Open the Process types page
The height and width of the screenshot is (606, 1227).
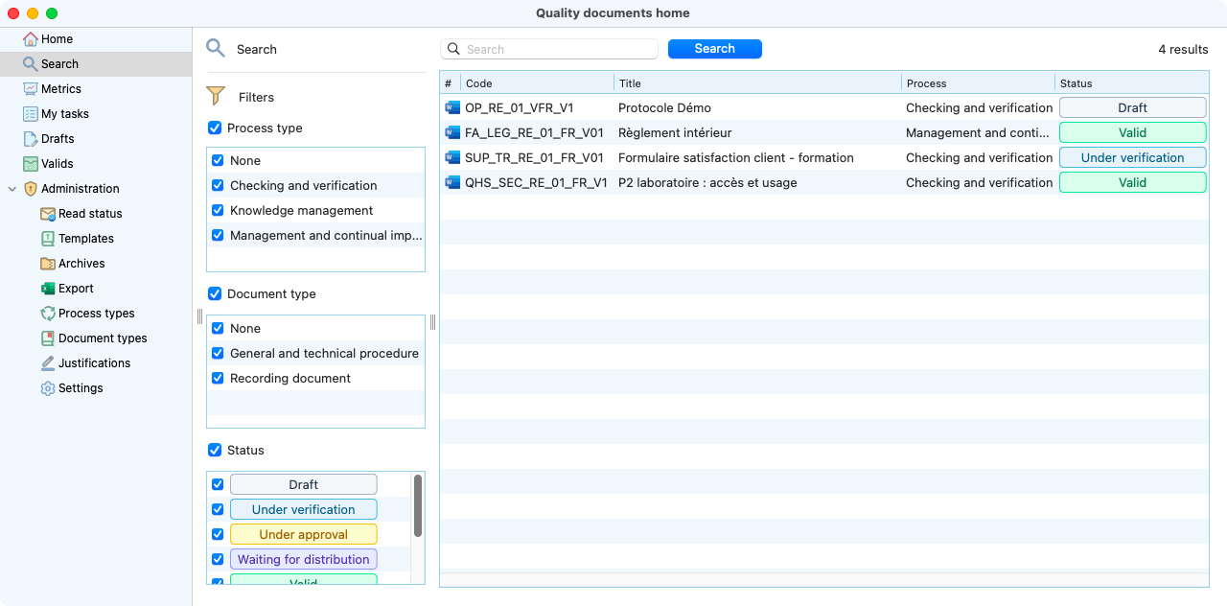click(97, 314)
